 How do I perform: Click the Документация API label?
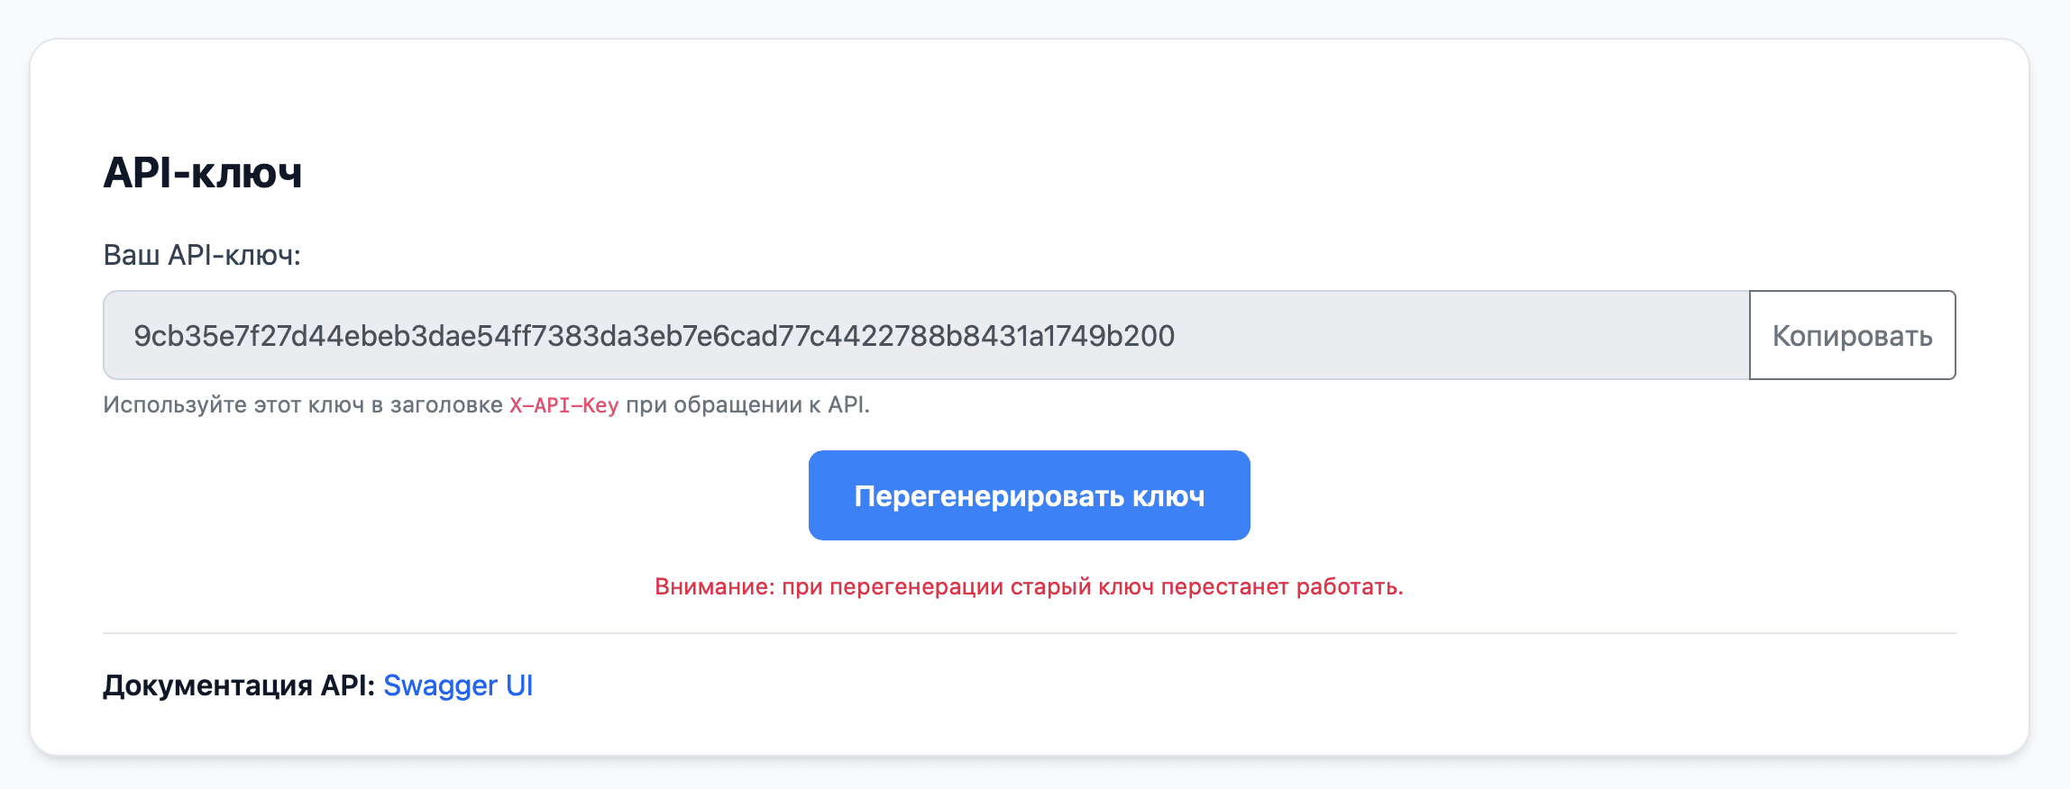[x=239, y=685]
